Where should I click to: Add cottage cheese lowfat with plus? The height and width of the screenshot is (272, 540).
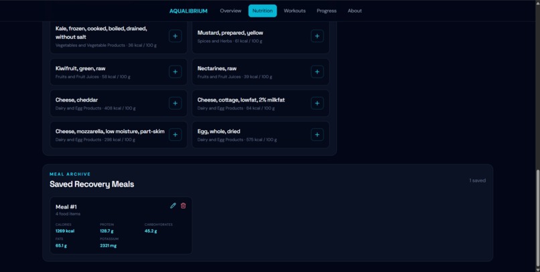[317, 104]
